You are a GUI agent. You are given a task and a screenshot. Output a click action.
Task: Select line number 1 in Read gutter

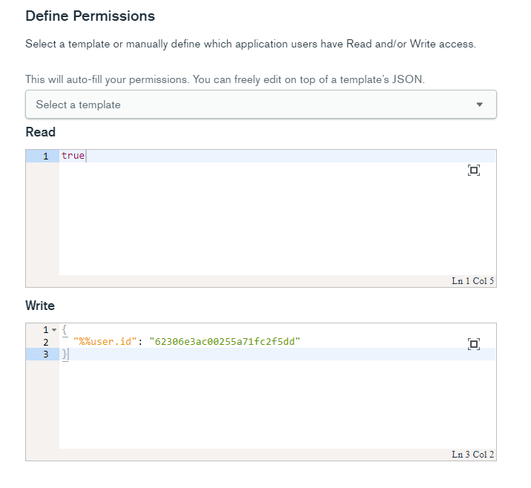(x=45, y=156)
